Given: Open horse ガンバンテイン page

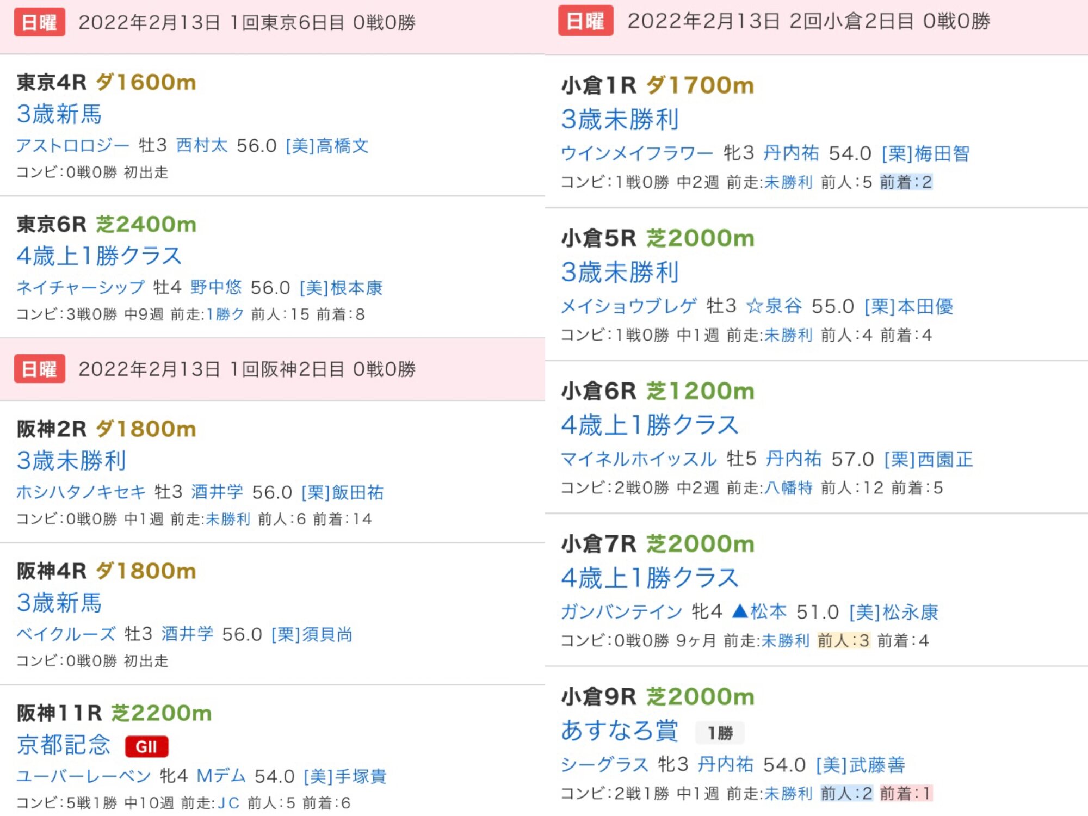Looking at the screenshot, I should 621,612.
